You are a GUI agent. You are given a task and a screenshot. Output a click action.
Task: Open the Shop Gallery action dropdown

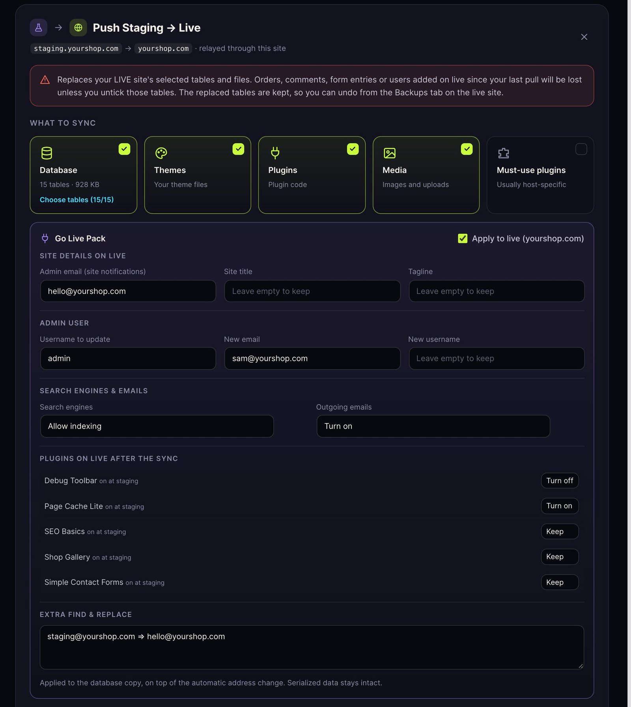[x=560, y=557]
